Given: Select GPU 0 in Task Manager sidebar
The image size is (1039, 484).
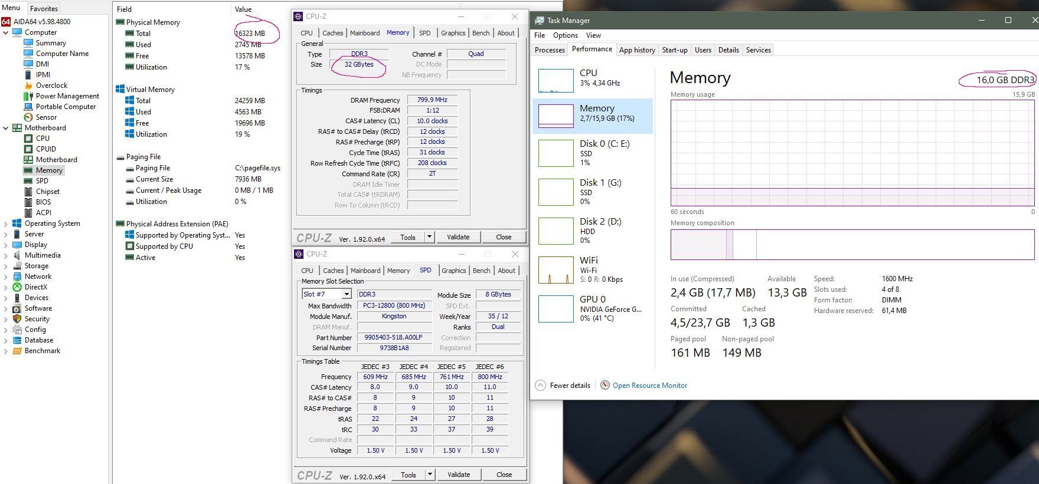Looking at the screenshot, I should (593, 308).
